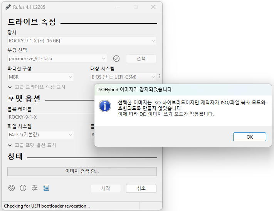Click the blue information icon in dialog

[105, 106]
